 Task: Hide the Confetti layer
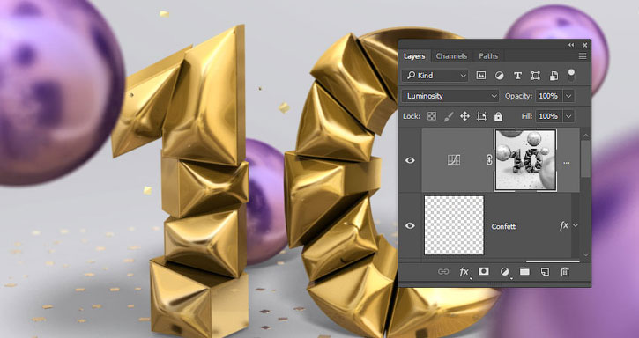coord(410,225)
